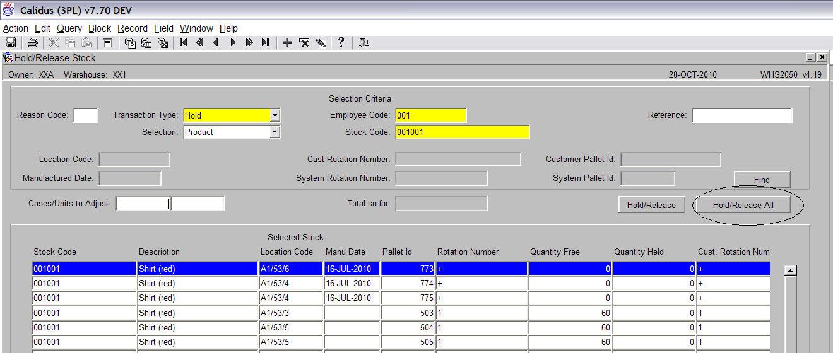The width and height of the screenshot is (833, 355).
Task: Open the Field menu
Action: tap(163, 28)
